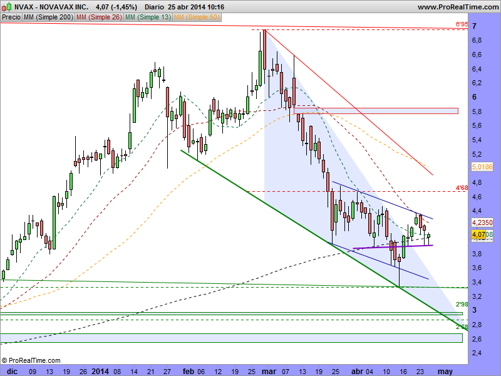Image resolution: width=501 pixels, height=376 pixels.
Task: Select the orange 5,0186 moving average tag
Action: 481,167
